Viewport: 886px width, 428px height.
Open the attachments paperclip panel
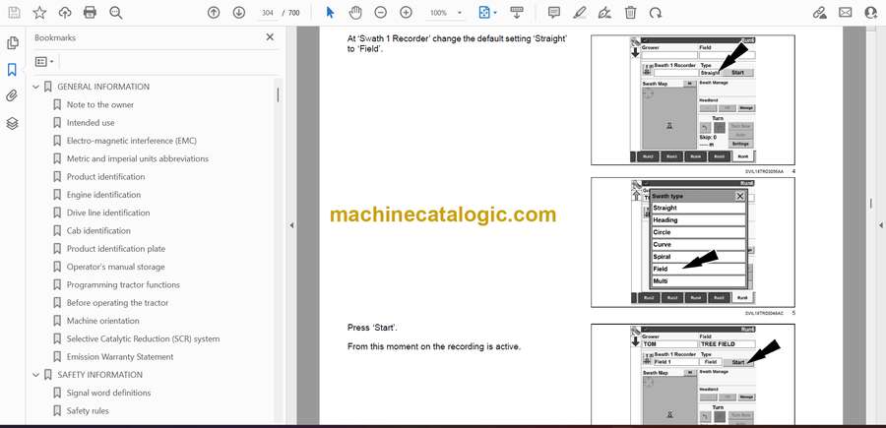click(12, 96)
